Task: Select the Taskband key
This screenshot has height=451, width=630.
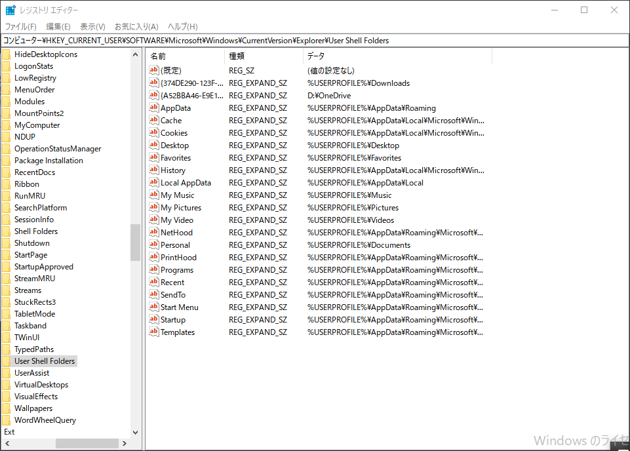Action: coord(31,326)
